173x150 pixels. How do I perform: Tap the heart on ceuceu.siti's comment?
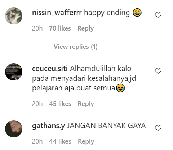pos(158,71)
